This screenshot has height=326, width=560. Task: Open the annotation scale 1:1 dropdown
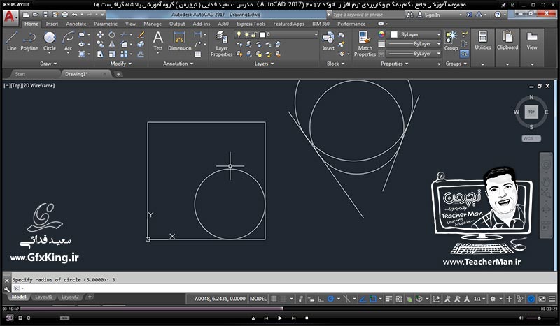pos(479,299)
